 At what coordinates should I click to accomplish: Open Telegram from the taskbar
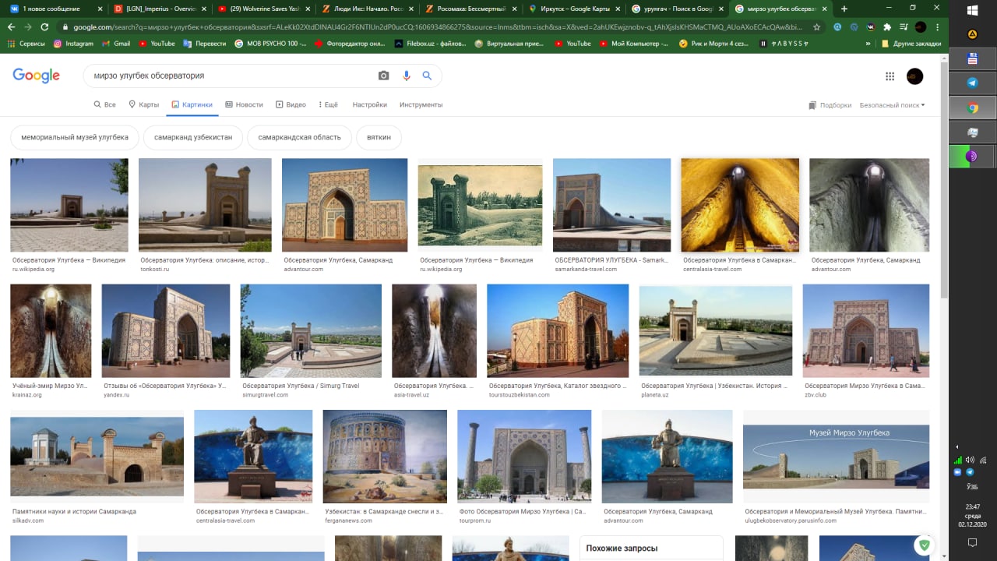pyautogui.click(x=972, y=83)
